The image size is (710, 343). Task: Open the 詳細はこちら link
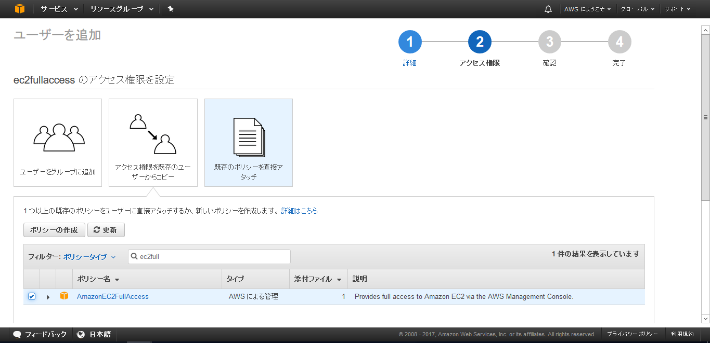pyautogui.click(x=300, y=211)
